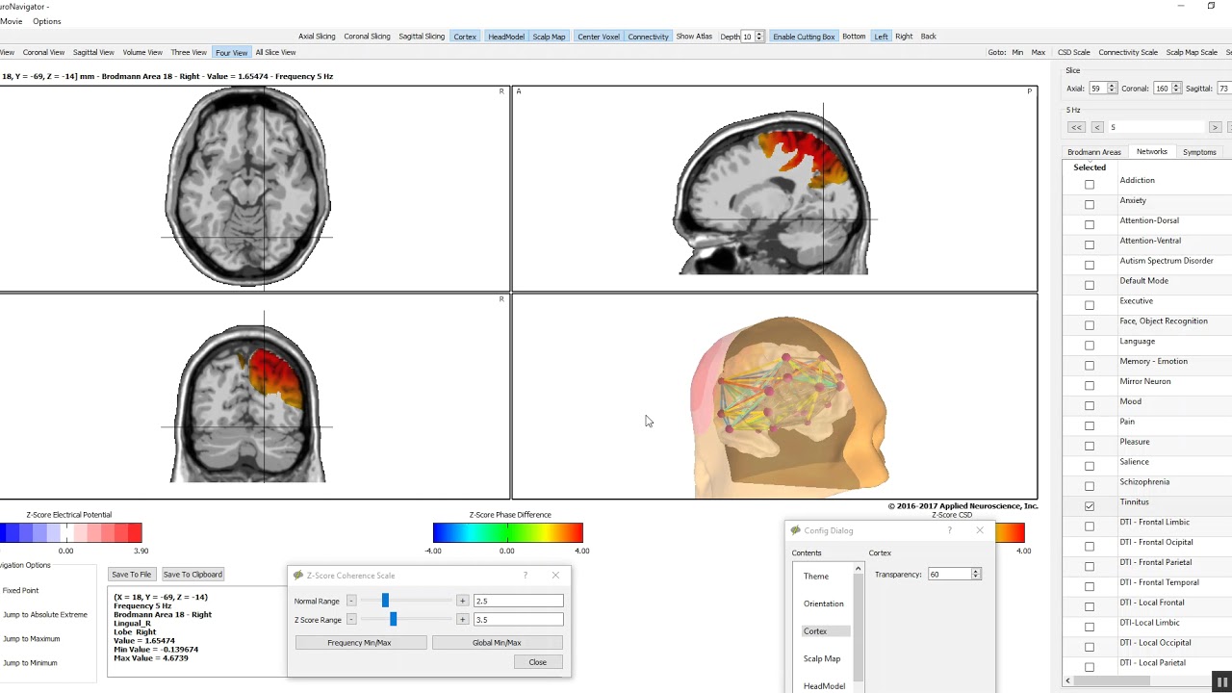Move the Z Score Range slider handle

(x=393, y=619)
